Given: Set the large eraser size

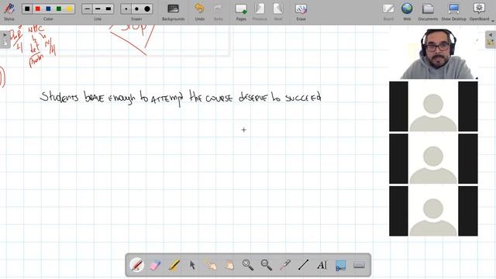Looking at the screenshot, I should coord(147,9).
